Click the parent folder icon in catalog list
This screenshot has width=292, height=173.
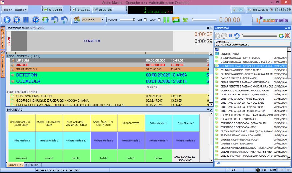pyautogui.click(x=217, y=50)
